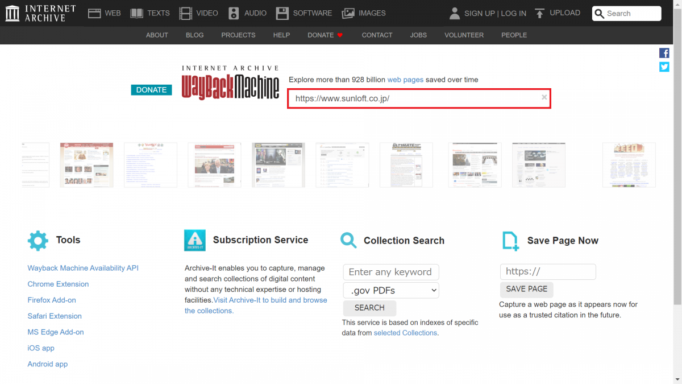
Task: Open the Web section icon
Action: coord(94,13)
